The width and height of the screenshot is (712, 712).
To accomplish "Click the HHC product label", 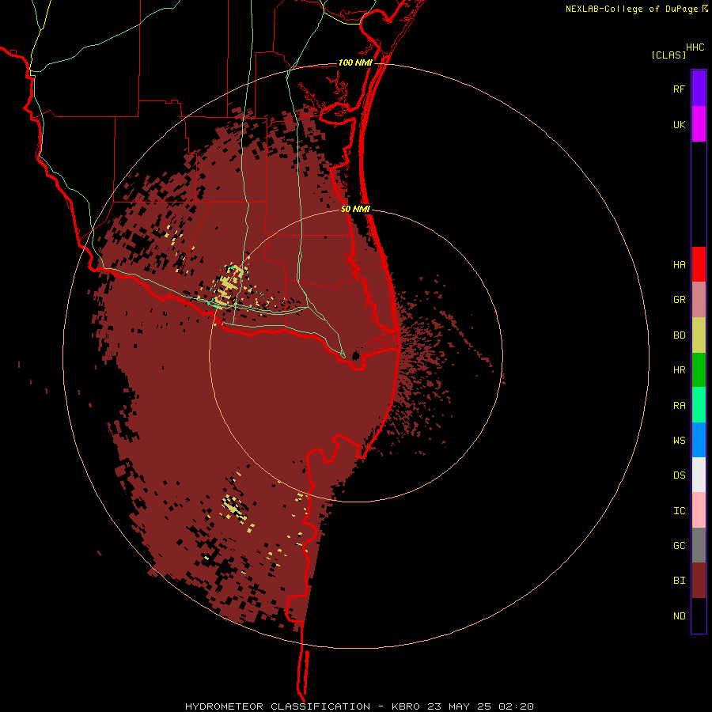I will click(x=695, y=47).
